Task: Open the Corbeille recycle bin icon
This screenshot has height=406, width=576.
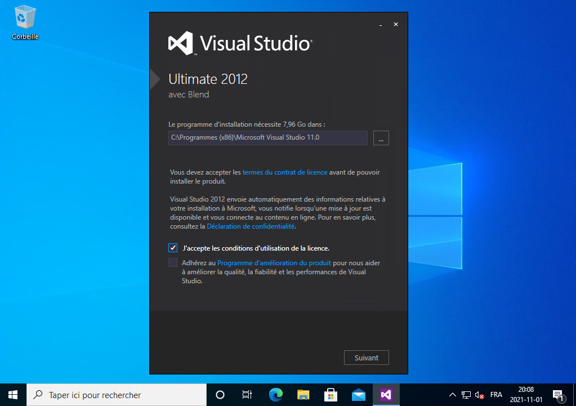Action: coord(25,20)
